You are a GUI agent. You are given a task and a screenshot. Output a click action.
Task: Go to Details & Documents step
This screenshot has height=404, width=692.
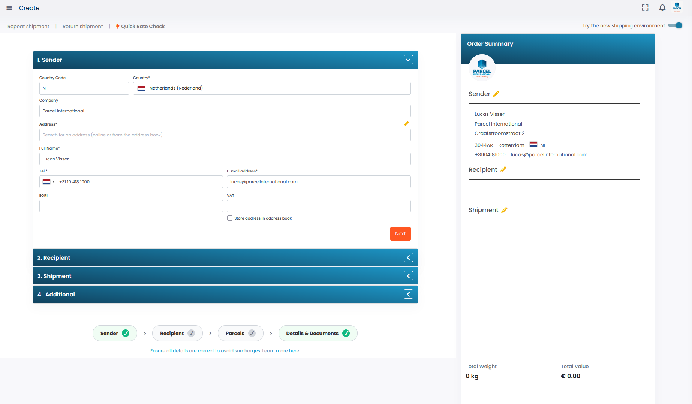pyautogui.click(x=318, y=333)
